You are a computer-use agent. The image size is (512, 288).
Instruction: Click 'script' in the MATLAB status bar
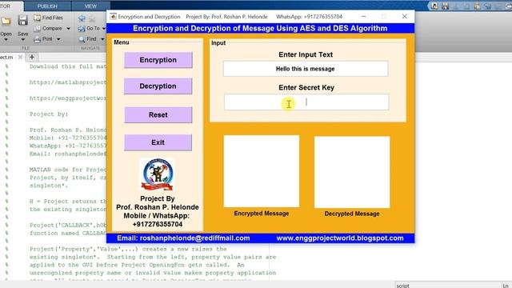tap(402, 286)
